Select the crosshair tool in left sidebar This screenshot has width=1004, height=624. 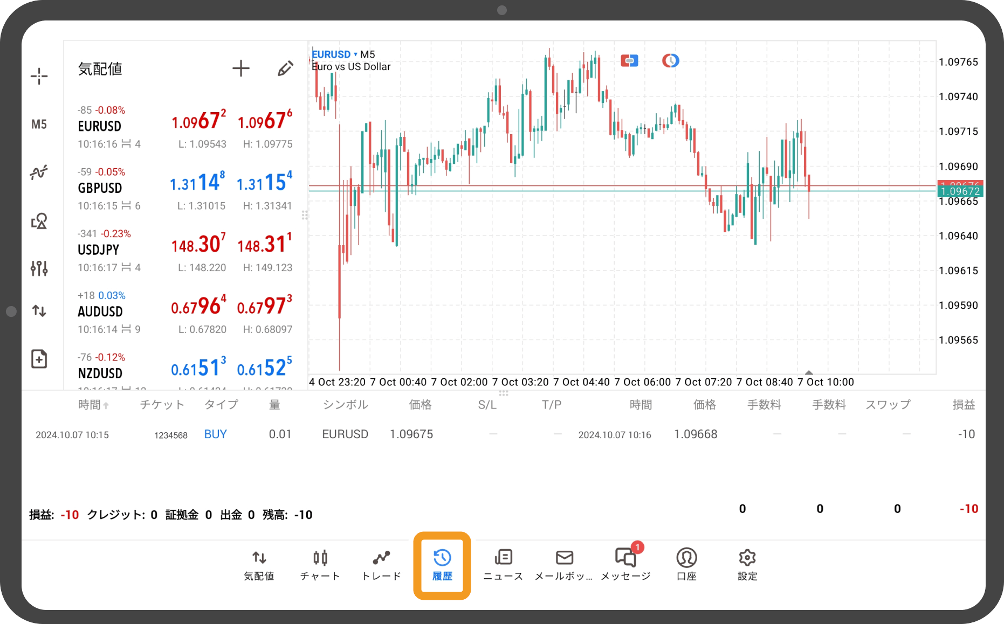39,77
